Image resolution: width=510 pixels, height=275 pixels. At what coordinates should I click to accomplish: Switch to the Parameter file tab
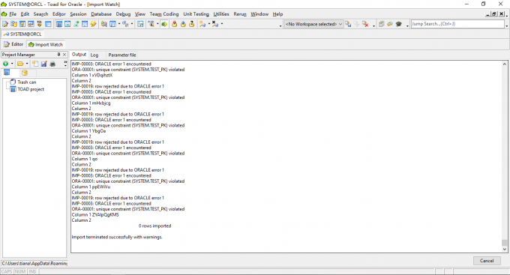point(122,55)
